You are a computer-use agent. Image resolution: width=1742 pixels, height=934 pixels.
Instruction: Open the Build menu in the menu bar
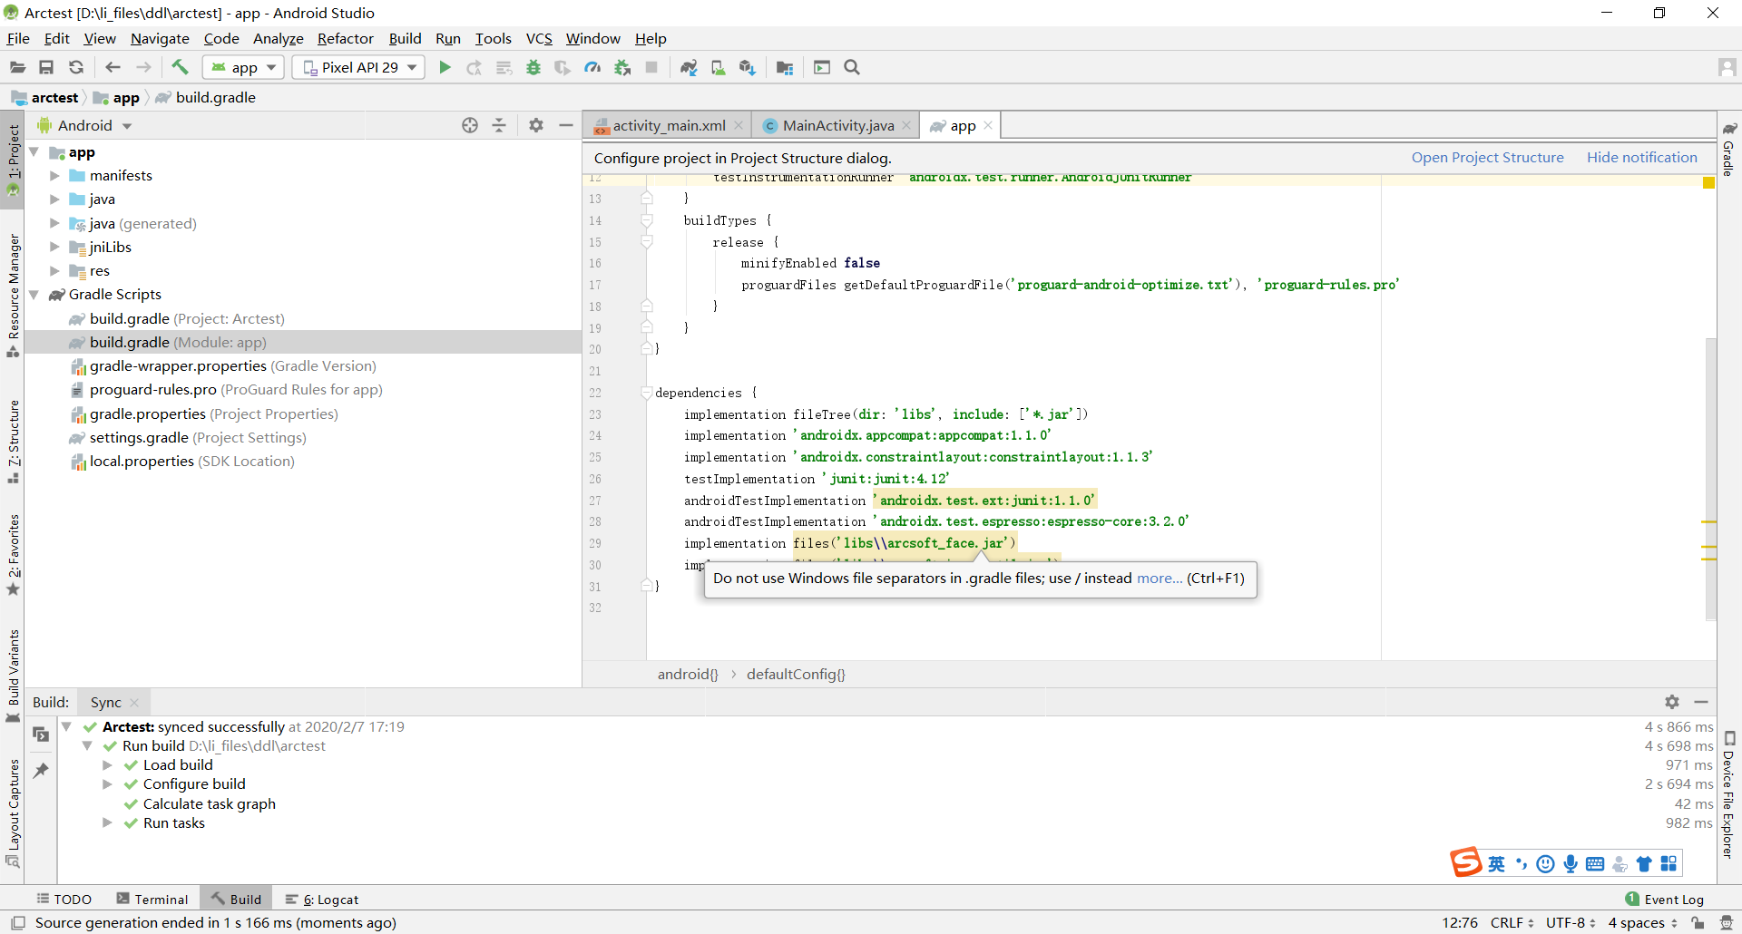click(405, 38)
